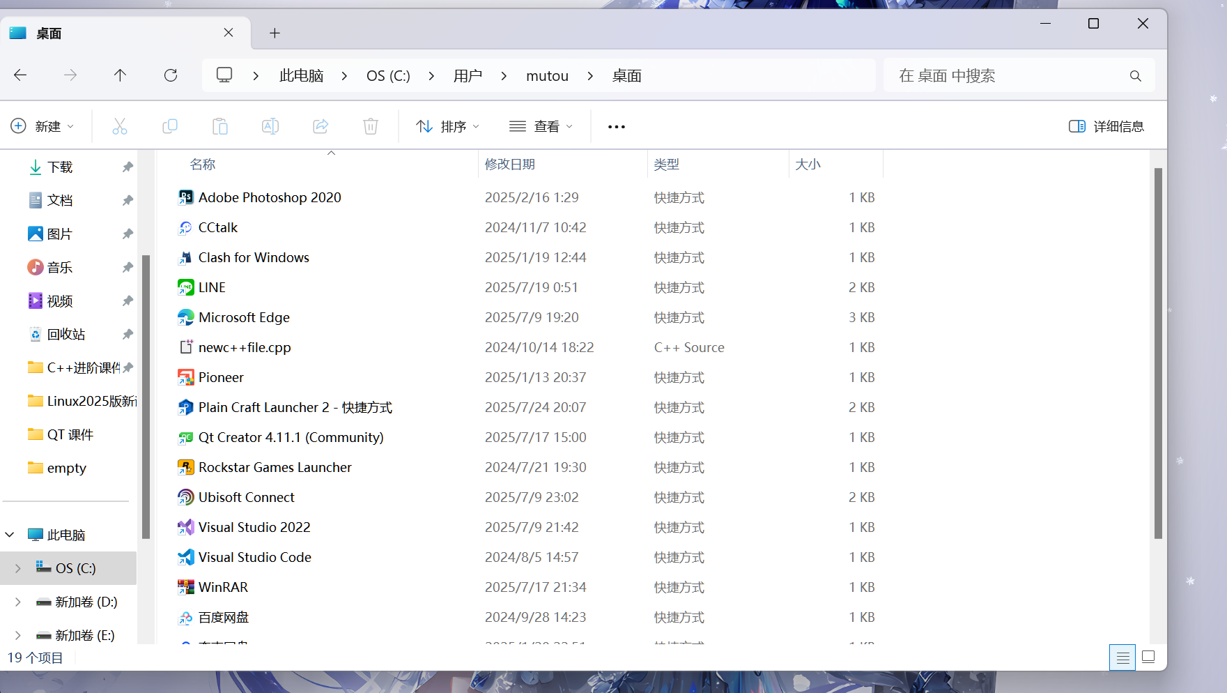Open the 排序 sort dropdown
The height and width of the screenshot is (693, 1227).
tap(448, 126)
